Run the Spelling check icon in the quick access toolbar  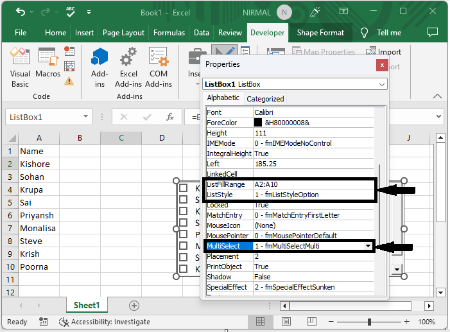[x=70, y=12]
